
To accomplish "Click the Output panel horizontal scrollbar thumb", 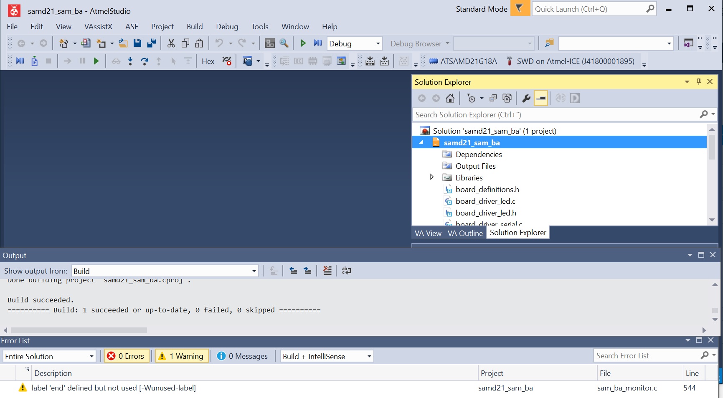I will point(79,330).
